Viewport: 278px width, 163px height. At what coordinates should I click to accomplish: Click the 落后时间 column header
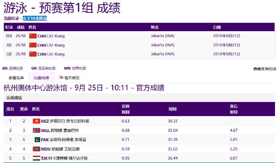point(234,109)
